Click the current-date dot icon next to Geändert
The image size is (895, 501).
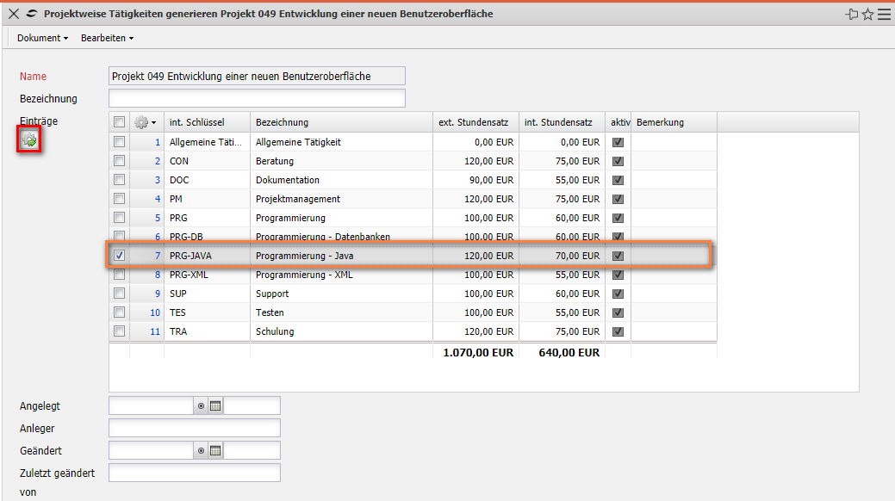click(x=201, y=450)
